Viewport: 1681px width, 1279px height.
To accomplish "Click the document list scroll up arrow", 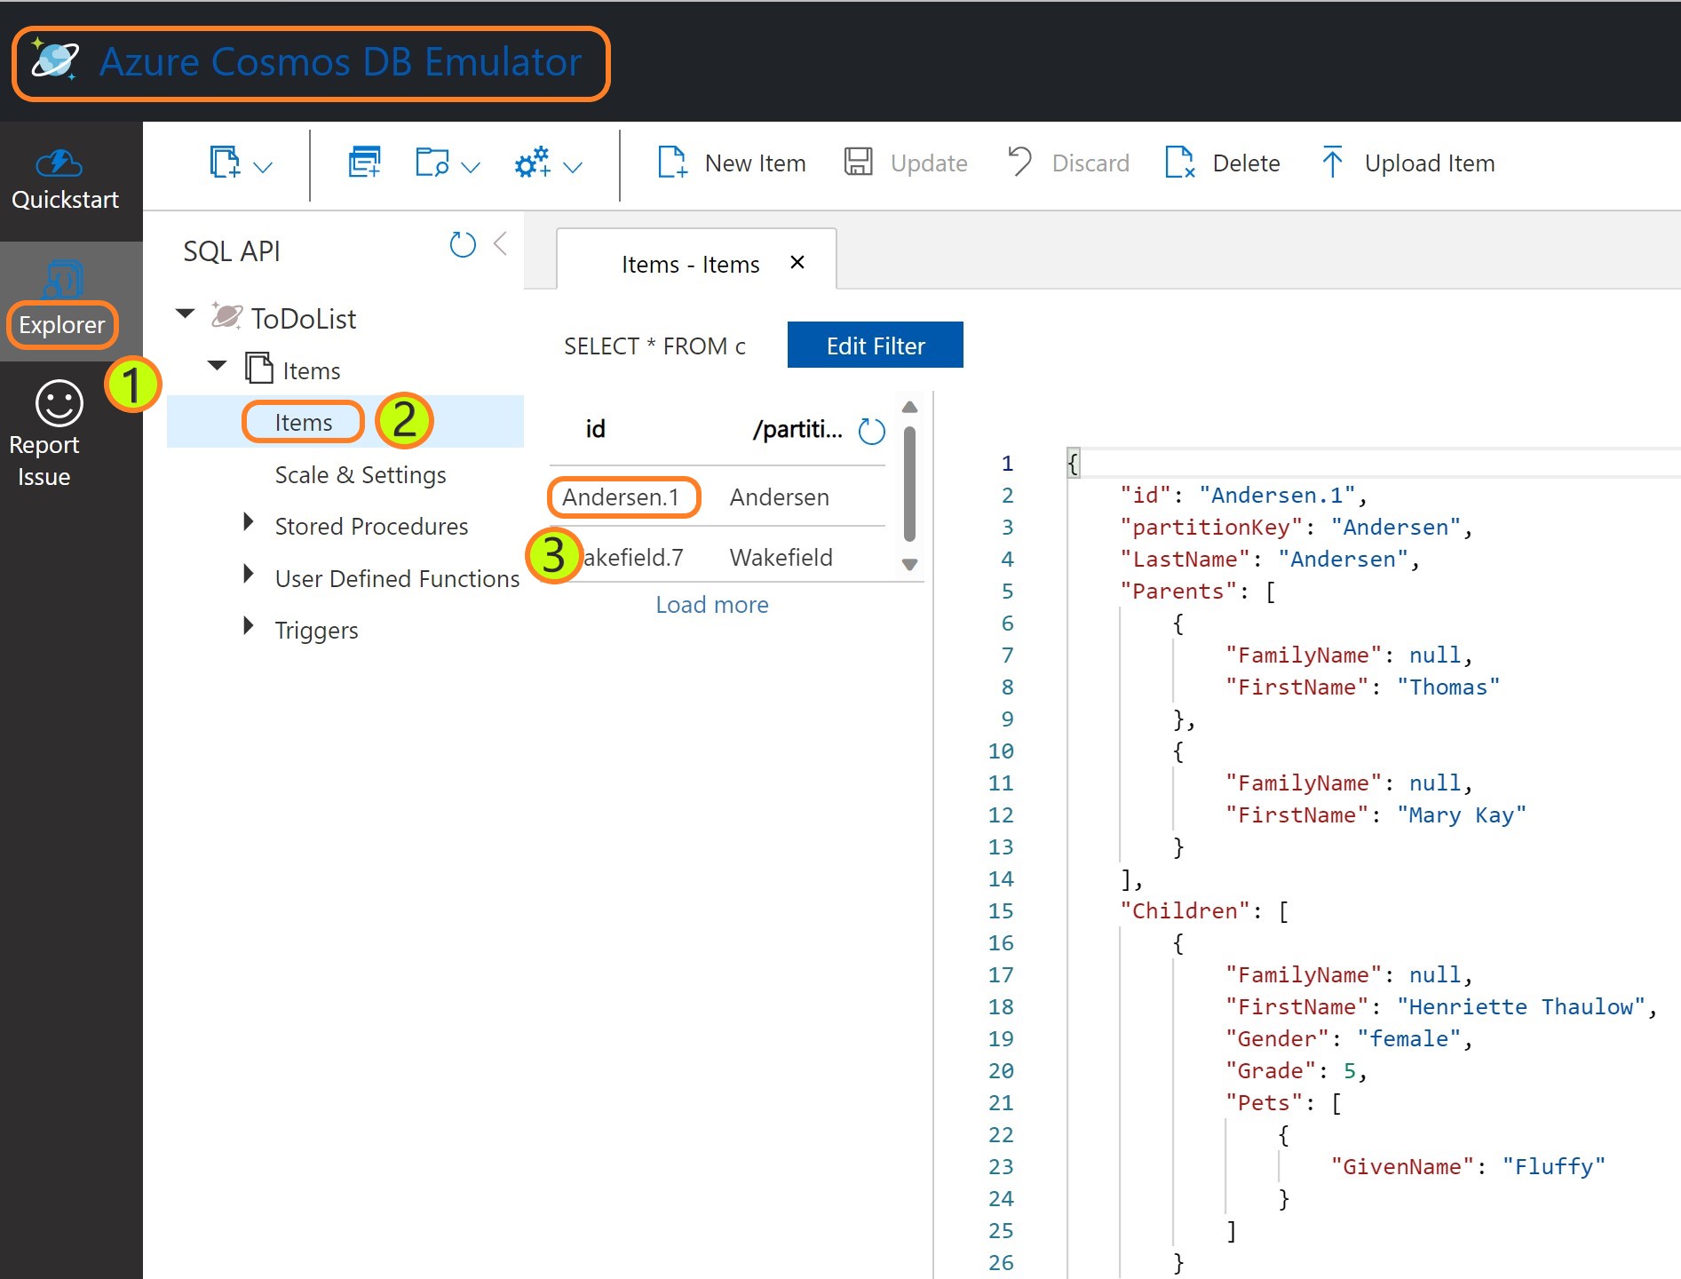I will click(x=909, y=407).
